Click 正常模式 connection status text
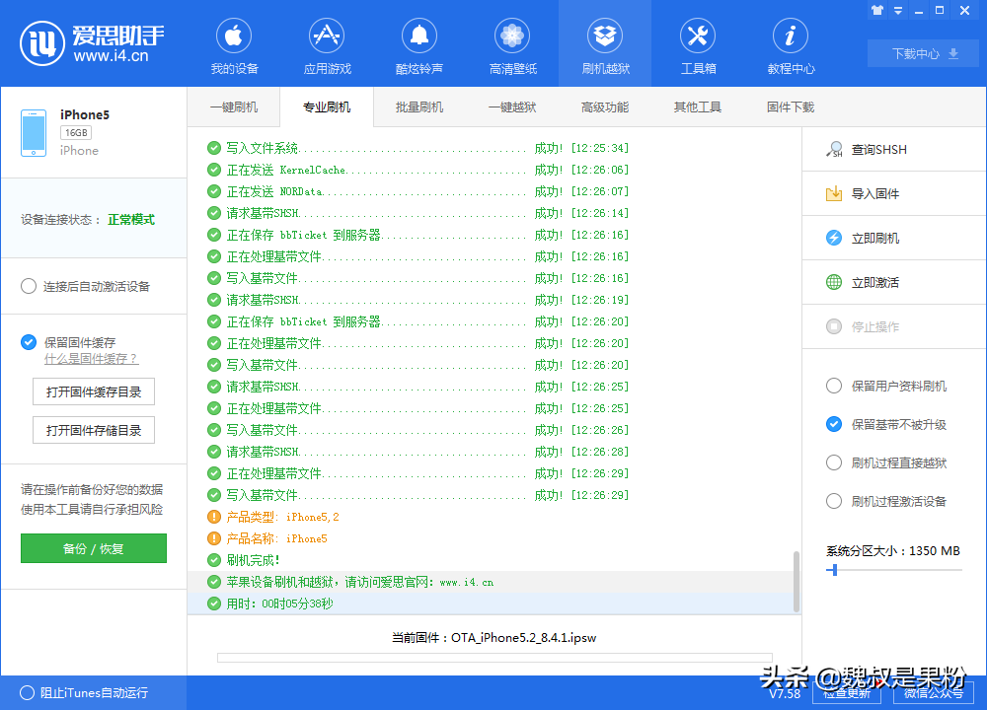The height and width of the screenshot is (710, 987). pos(131,220)
